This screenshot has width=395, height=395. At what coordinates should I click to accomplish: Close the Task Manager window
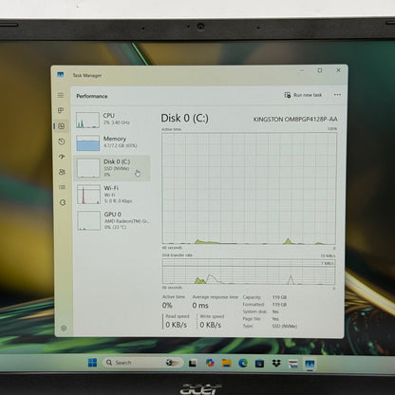pos(338,70)
